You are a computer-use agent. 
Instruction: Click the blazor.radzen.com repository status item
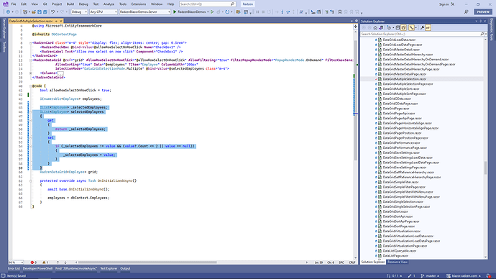tap(464, 276)
